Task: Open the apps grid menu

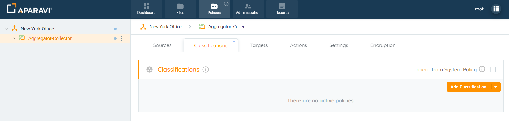Action: tap(496, 9)
